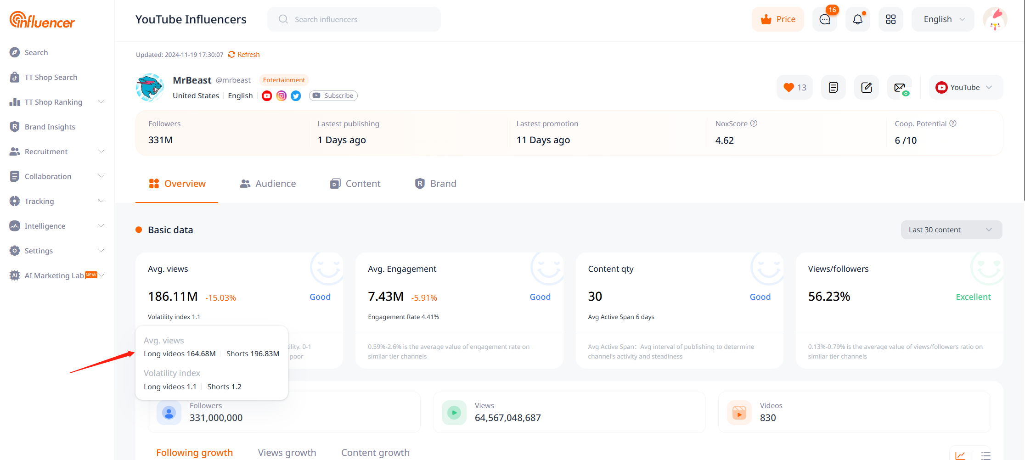Screen dimensions: 1025x460
Task: Open the YouTube platform selector dropdown
Action: pos(965,87)
